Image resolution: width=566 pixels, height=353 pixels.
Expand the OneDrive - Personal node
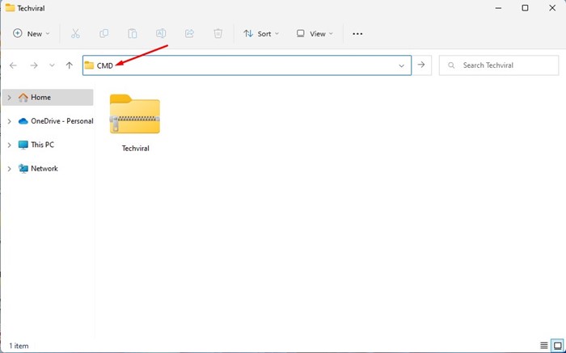(x=10, y=121)
